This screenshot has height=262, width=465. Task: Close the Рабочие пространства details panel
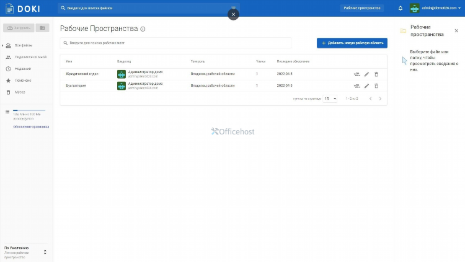[456, 31]
